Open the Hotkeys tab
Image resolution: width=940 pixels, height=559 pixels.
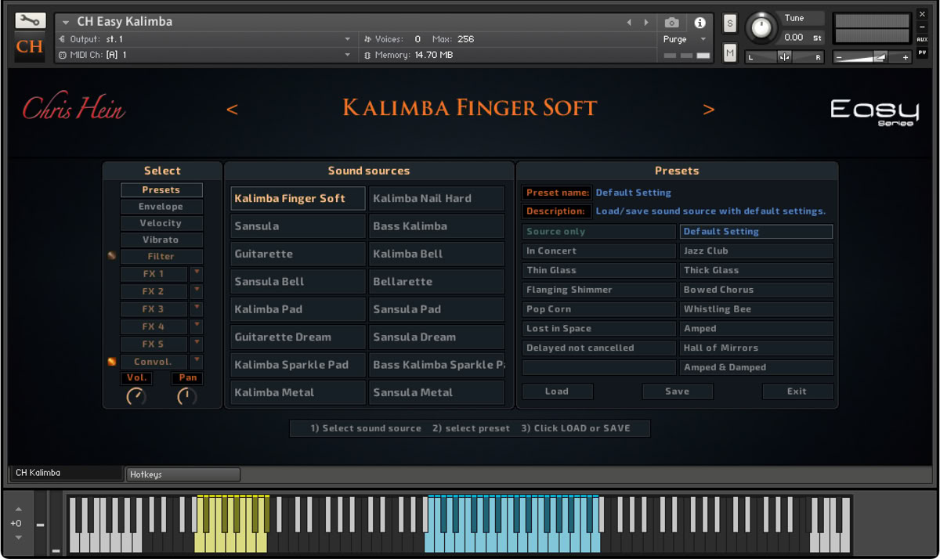(x=183, y=474)
